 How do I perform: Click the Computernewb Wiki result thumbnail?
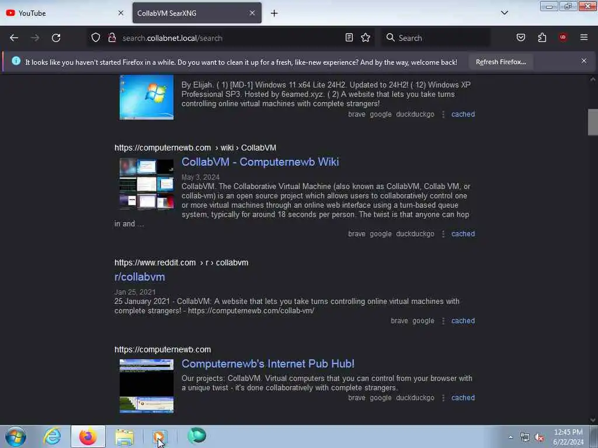[x=147, y=184]
